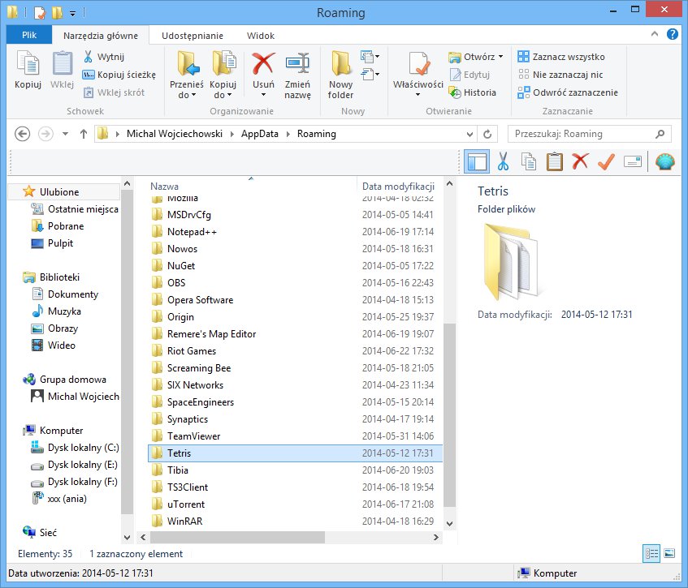Screen dimensions: 688x588
Task: Open the Właściwości dropdown arrow
Action: (418, 95)
